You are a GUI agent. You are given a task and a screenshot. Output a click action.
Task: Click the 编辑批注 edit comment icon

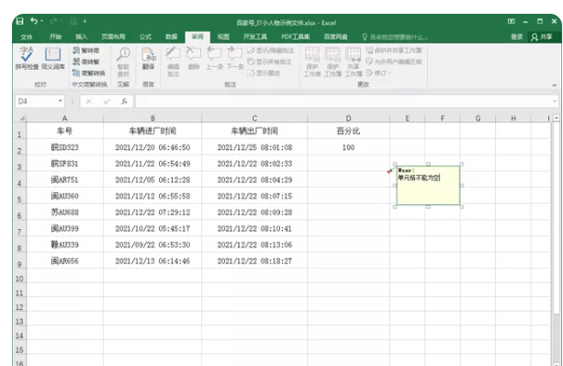click(173, 62)
